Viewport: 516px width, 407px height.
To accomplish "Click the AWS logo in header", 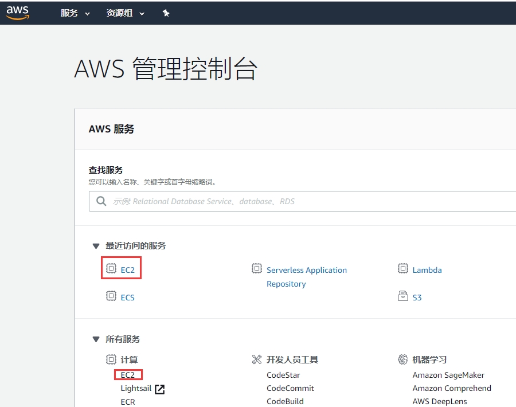I will click(x=17, y=13).
